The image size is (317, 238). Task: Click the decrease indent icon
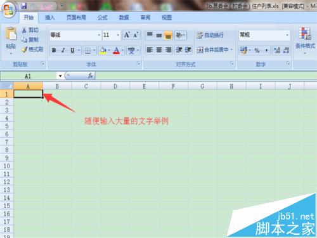coord(179,50)
